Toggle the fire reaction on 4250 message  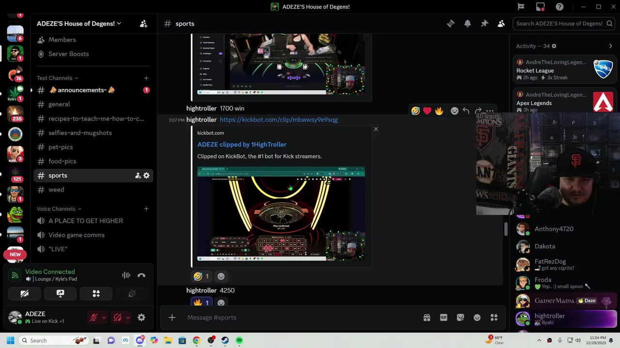201,303
